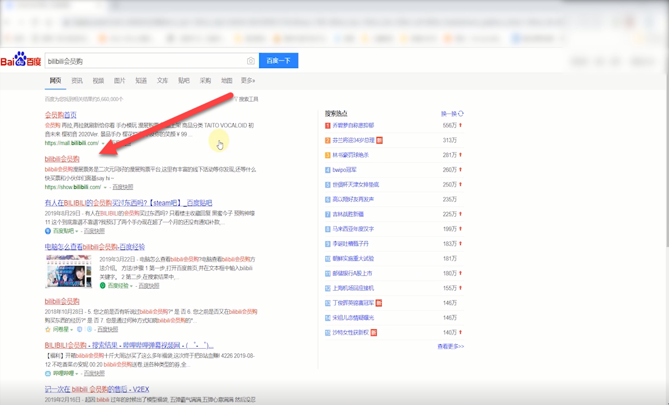The width and height of the screenshot is (669, 405).
Task: Click rank number 1 in hot searches
Action: [328, 126]
